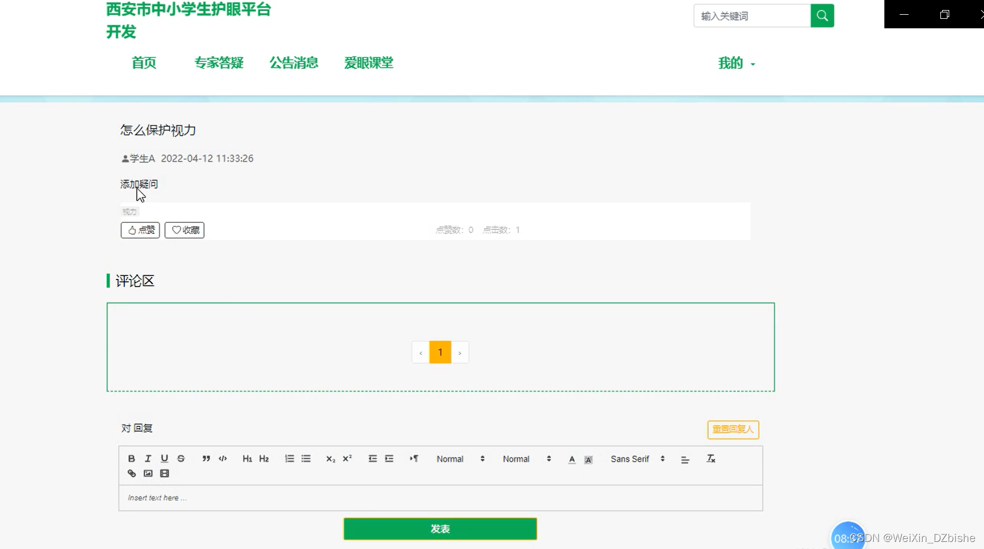Image resolution: width=984 pixels, height=549 pixels.
Task: Decrease the text indent
Action: (x=373, y=459)
